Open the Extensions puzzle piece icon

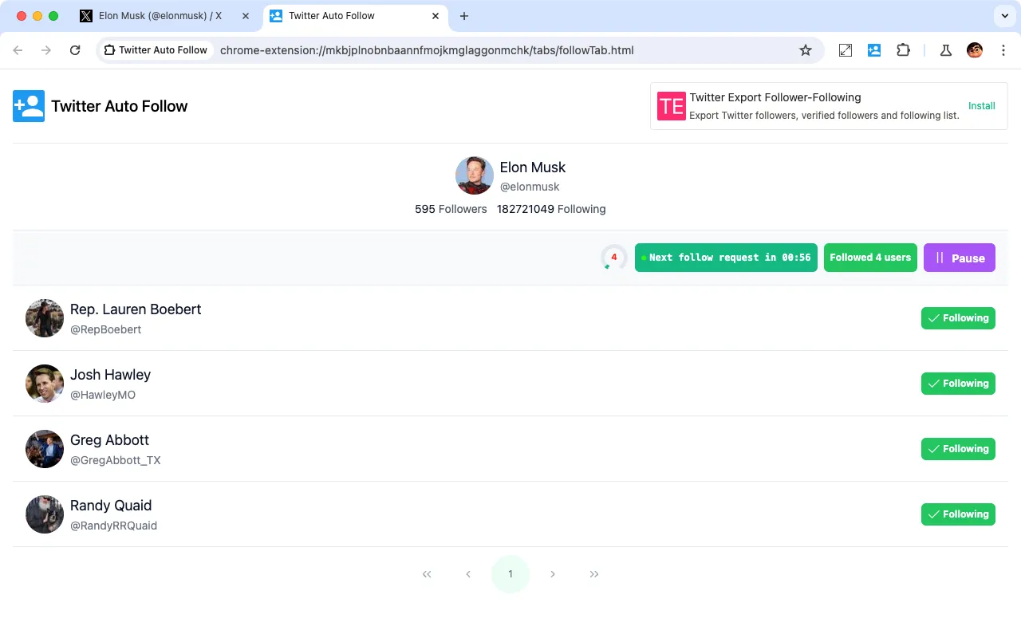click(x=903, y=49)
